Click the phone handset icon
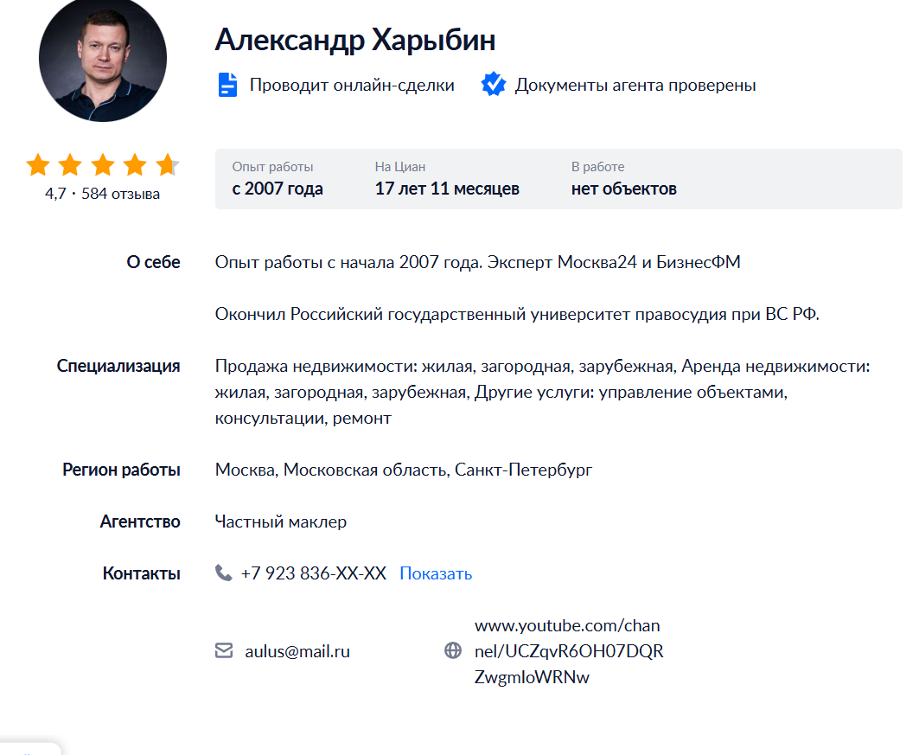919x755 pixels. pos(224,573)
